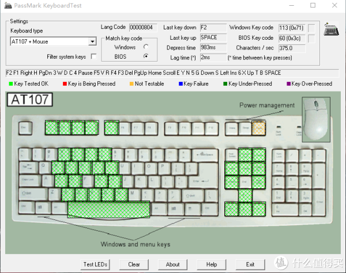Viewport: 346px width, 273px height.
Task: Click the untested F letter key
Action: point(88,181)
